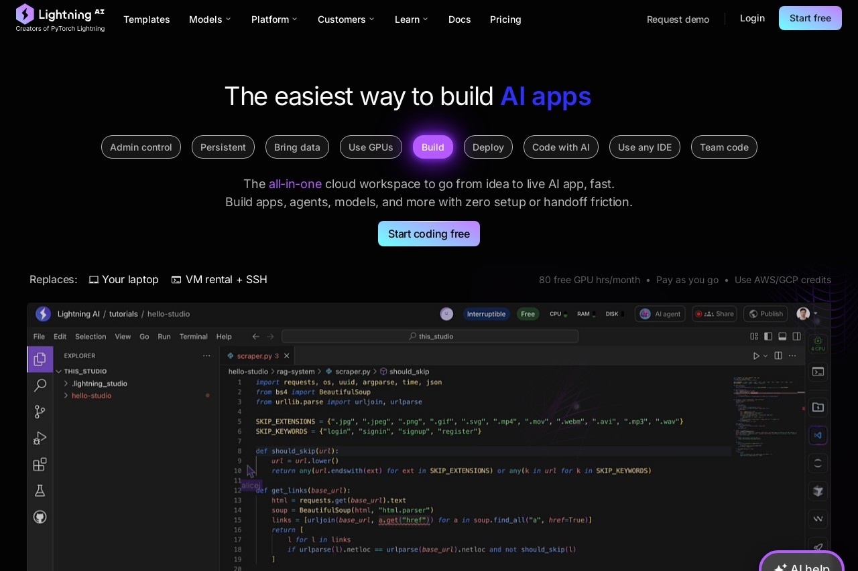
Task: Expand the Customers dropdown in nav
Action: pyautogui.click(x=346, y=19)
